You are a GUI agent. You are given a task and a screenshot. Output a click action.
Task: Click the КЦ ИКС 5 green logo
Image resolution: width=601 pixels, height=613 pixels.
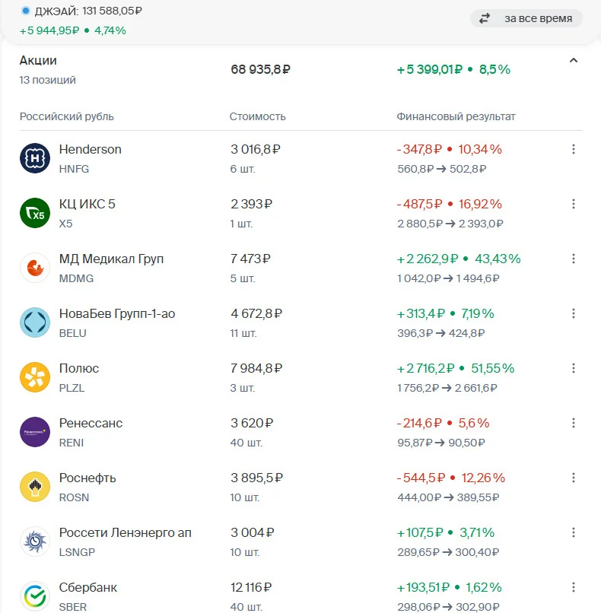point(35,213)
